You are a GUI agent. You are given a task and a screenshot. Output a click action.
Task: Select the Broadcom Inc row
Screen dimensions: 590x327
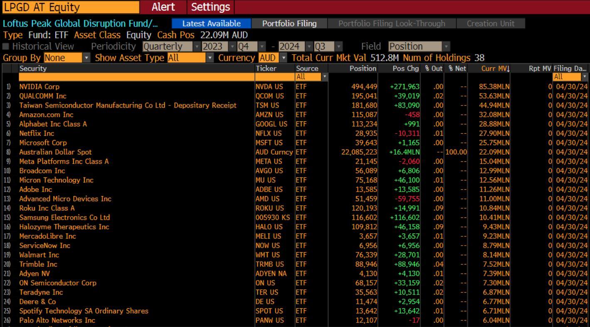click(295, 171)
